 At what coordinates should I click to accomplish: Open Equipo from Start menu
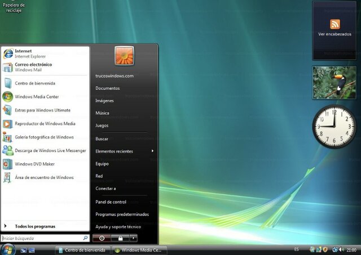102,164
